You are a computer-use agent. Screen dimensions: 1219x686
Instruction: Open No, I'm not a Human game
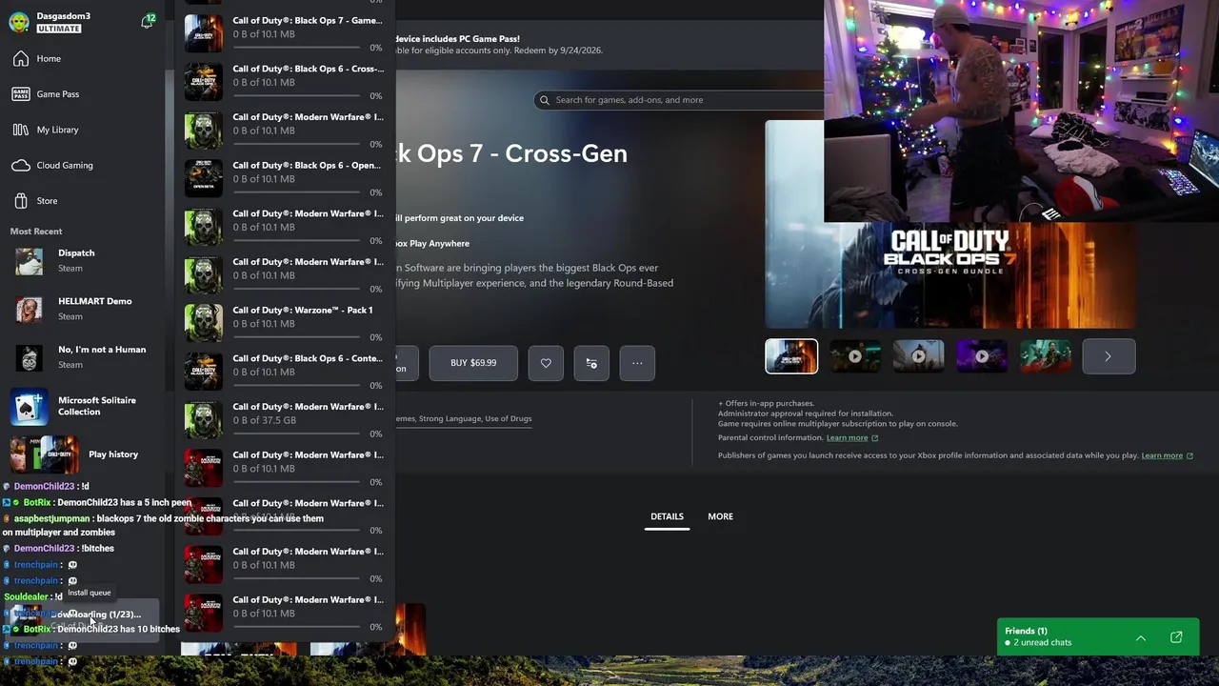pyautogui.click(x=83, y=357)
